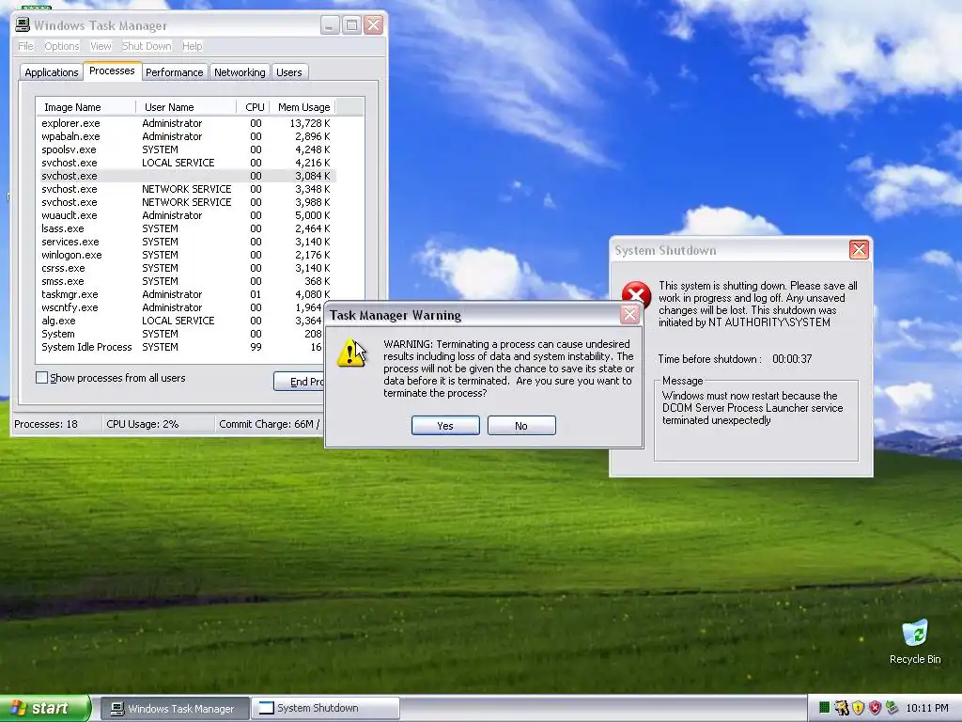Click the End Process button
The height and width of the screenshot is (722, 962).
click(x=299, y=382)
